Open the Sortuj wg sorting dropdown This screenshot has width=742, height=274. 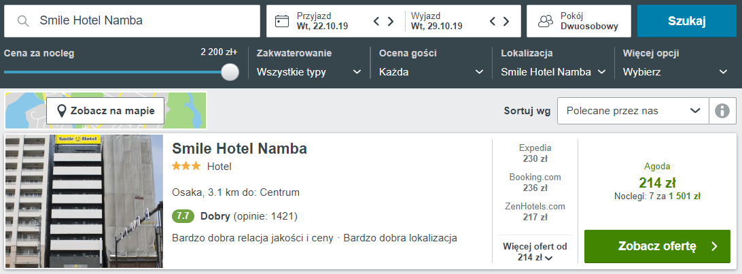(x=633, y=111)
